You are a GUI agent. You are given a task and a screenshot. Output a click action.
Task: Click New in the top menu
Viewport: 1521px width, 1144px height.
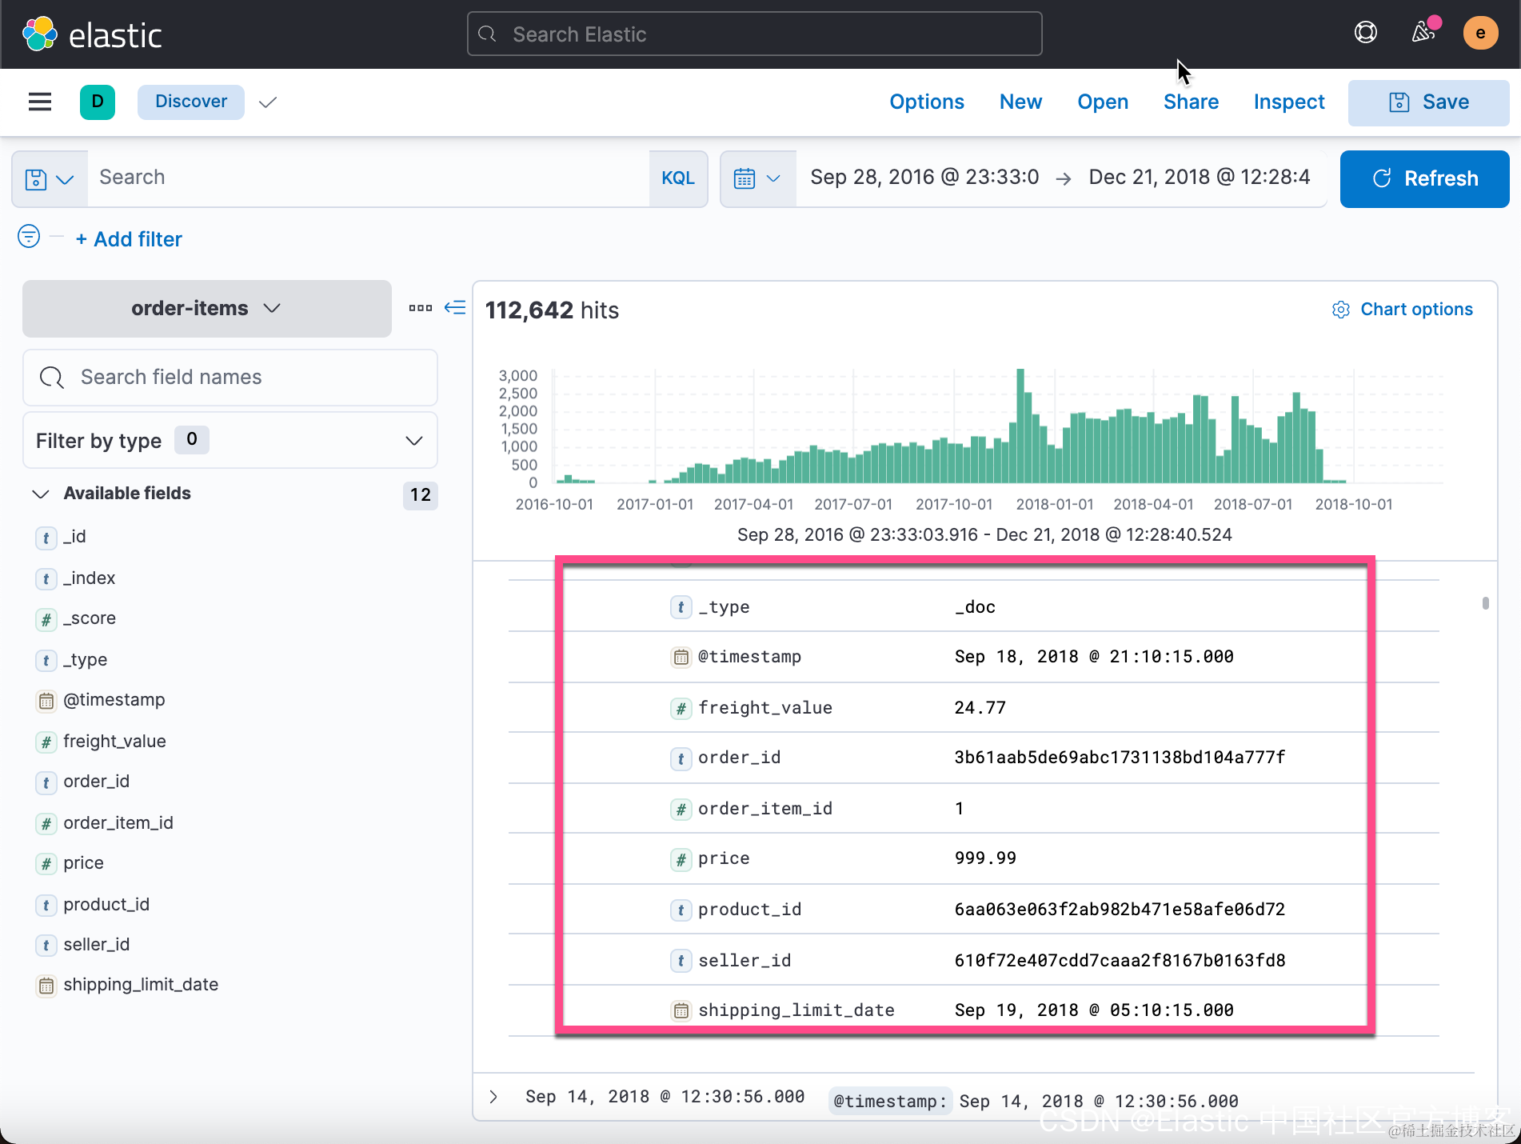tap(1020, 102)
